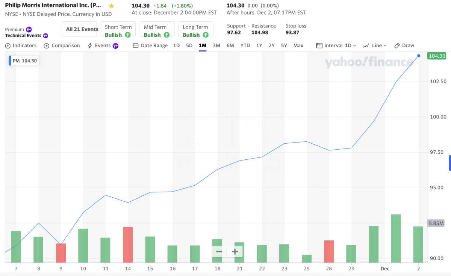The height and width of the screenshot is (276, 451).
Task: Add a Comparison using the plus icon
Action: pyautogui.click(x=62, y=45)
